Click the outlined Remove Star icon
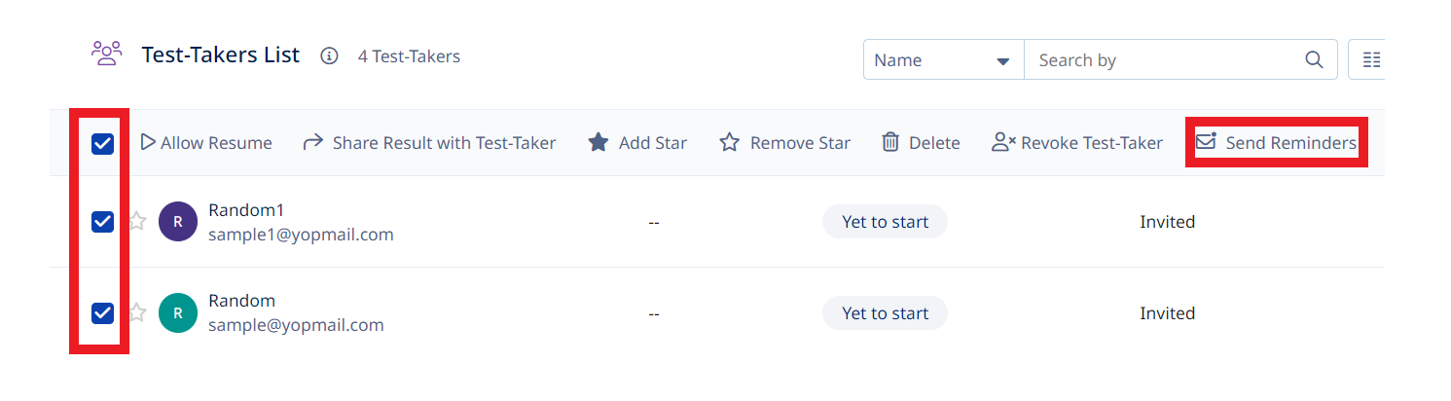 (730, 143)
